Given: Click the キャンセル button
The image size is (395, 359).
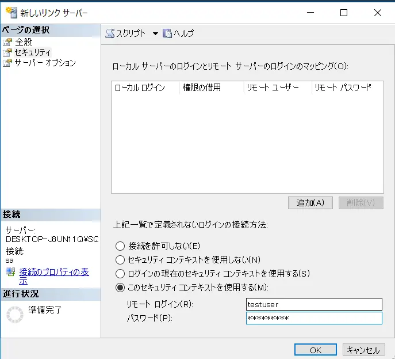Looking at the screenshot, I should 364,350.
